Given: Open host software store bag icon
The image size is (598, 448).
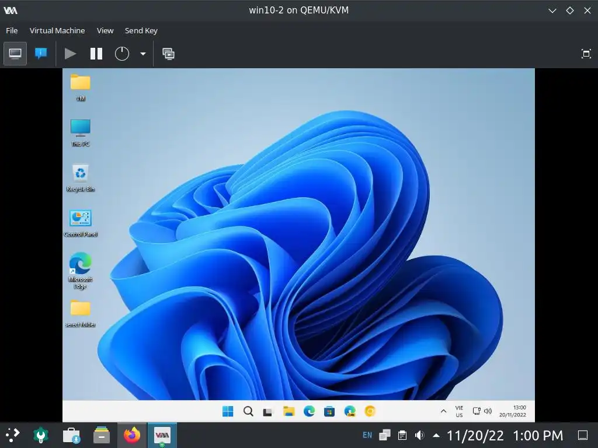Looking at the screenshot, I should pyautogui.click(x=71, y=435).
